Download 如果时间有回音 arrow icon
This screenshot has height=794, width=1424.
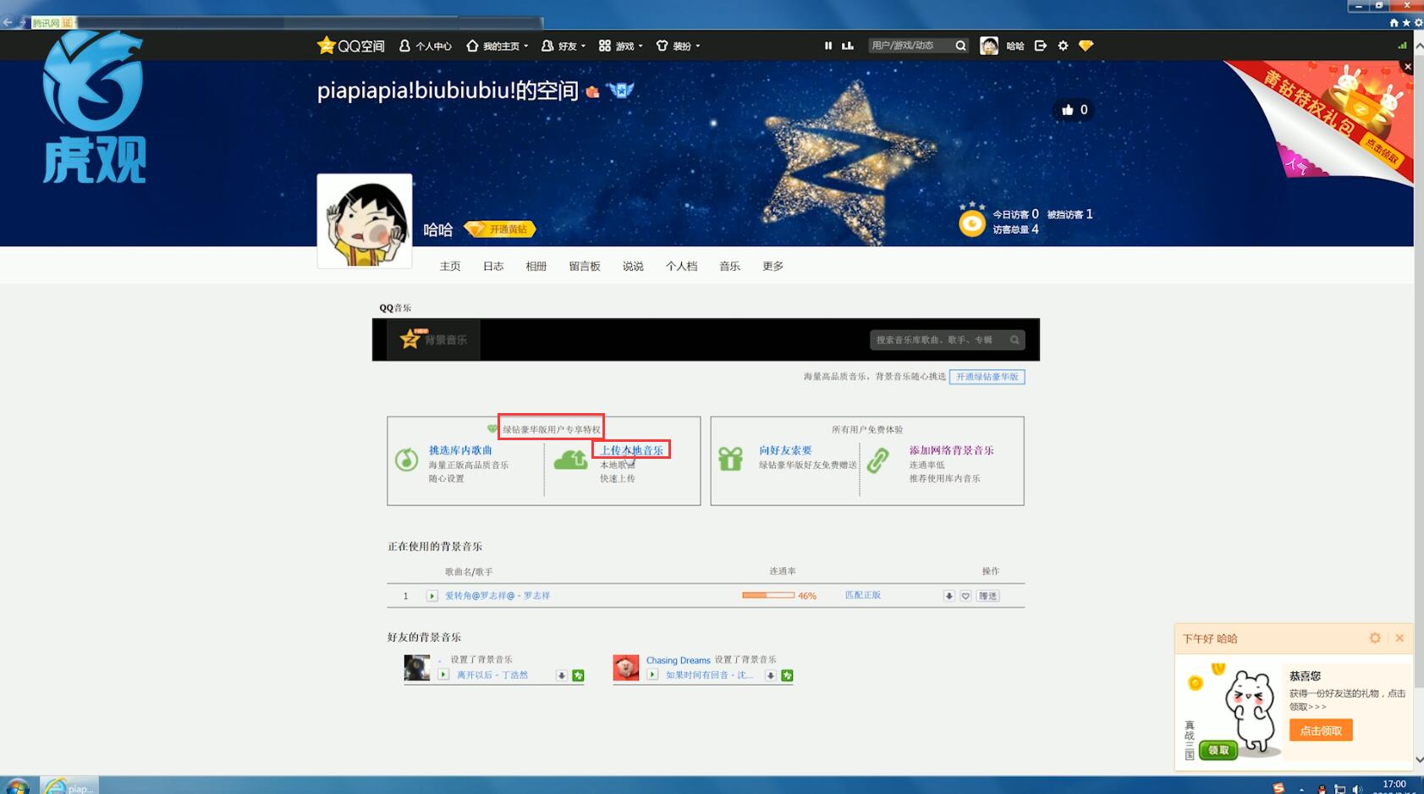point(770,675)
